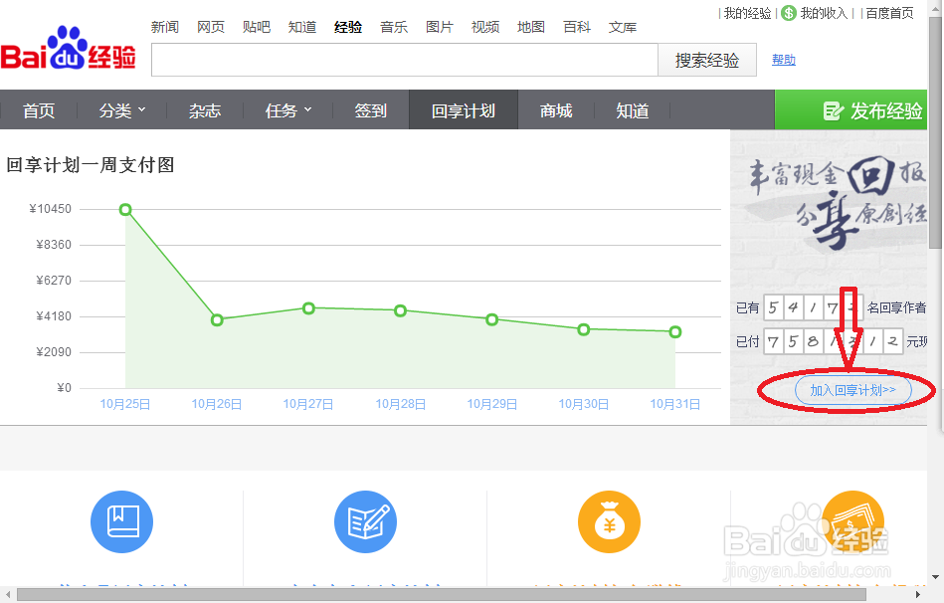Viewport: 944px width, 603px height.
Task: Click the ¥8360 axis label
Action: (54, 245)
